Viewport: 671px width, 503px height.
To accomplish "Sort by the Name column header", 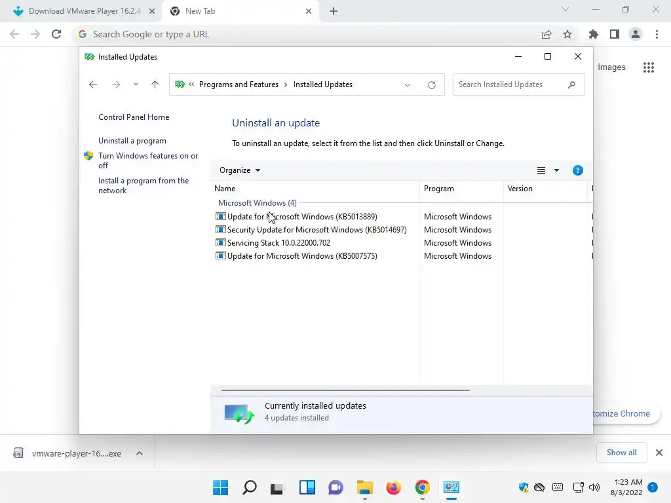I will point(315,189).
